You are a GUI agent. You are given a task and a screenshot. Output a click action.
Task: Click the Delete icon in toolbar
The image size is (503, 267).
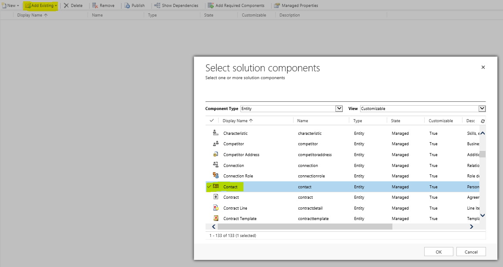74,5
